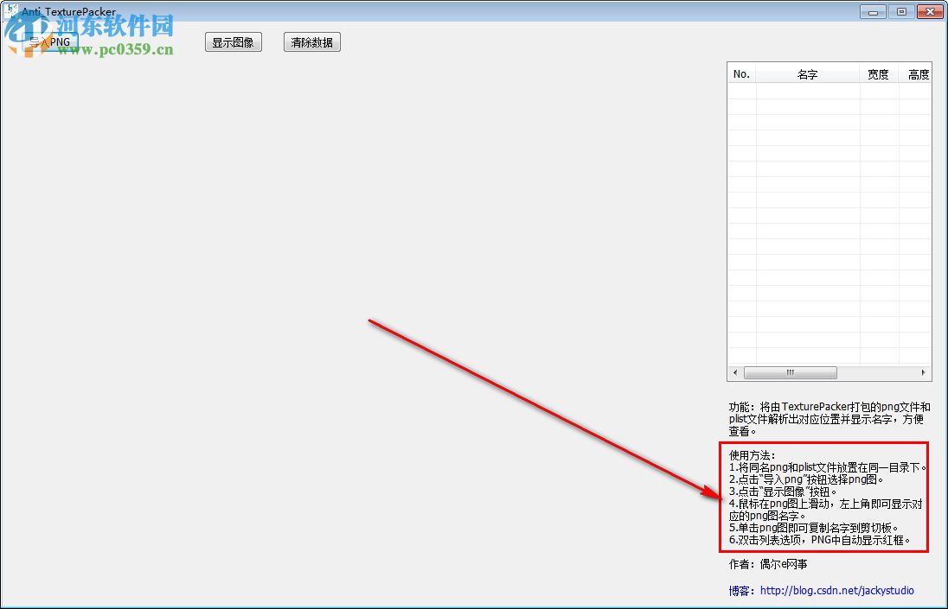This screenshot has width=948, height=609.
Task: Click the 清除数据 clear data button
Action: pyautogui.click(x=311, y=41)
